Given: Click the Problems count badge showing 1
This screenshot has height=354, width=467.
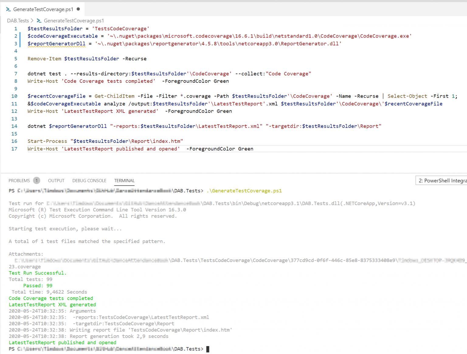Looking at the screenshot, I should [36, 180].
